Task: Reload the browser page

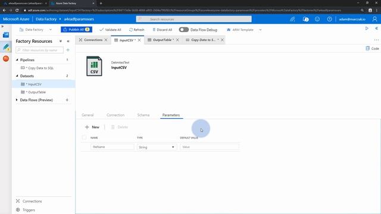Action: [17, 11]
